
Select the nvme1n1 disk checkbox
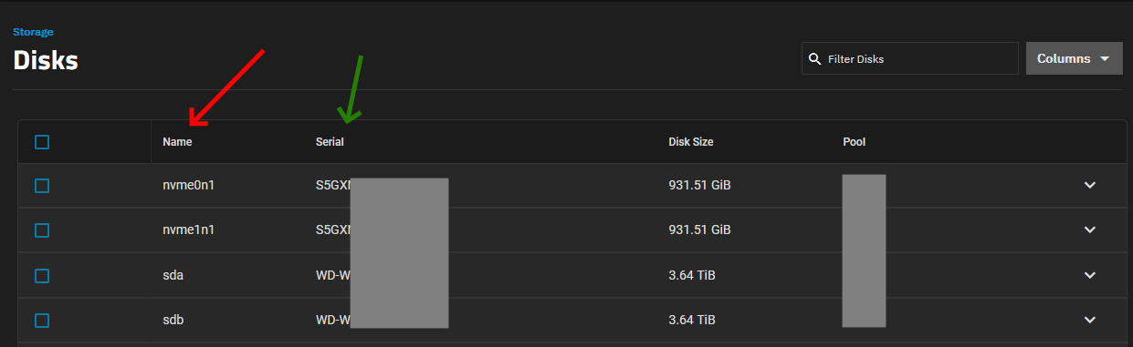pyautogui.click(x=42, y=230)
